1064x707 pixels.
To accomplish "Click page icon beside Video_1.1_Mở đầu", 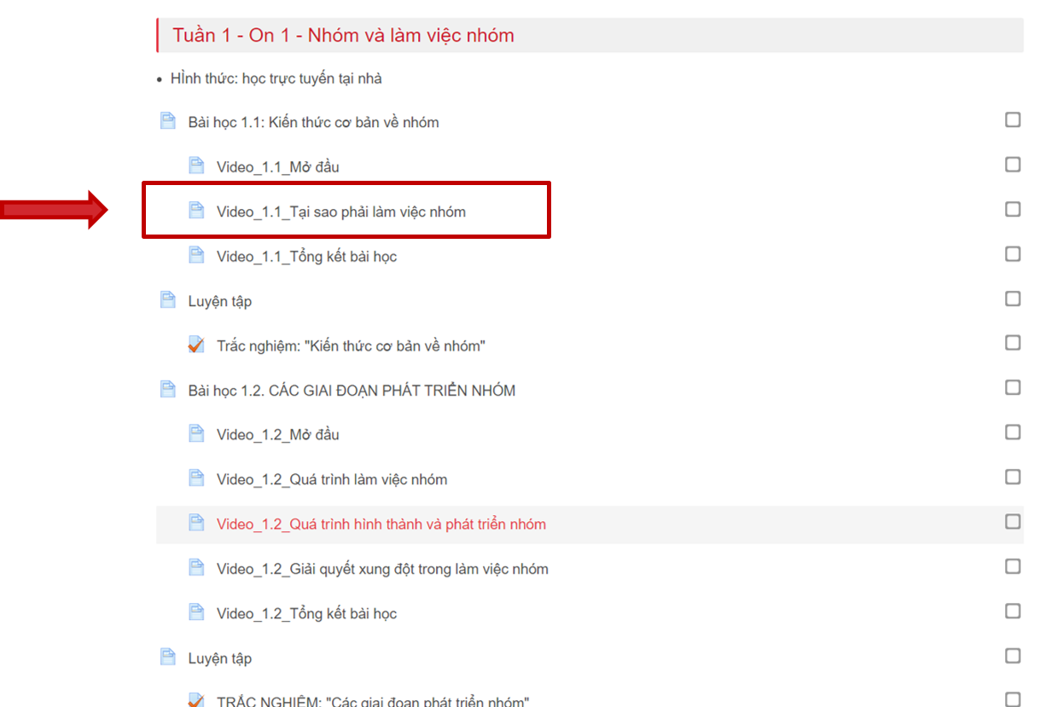I will pyautogui.click(x=196, y=165).
